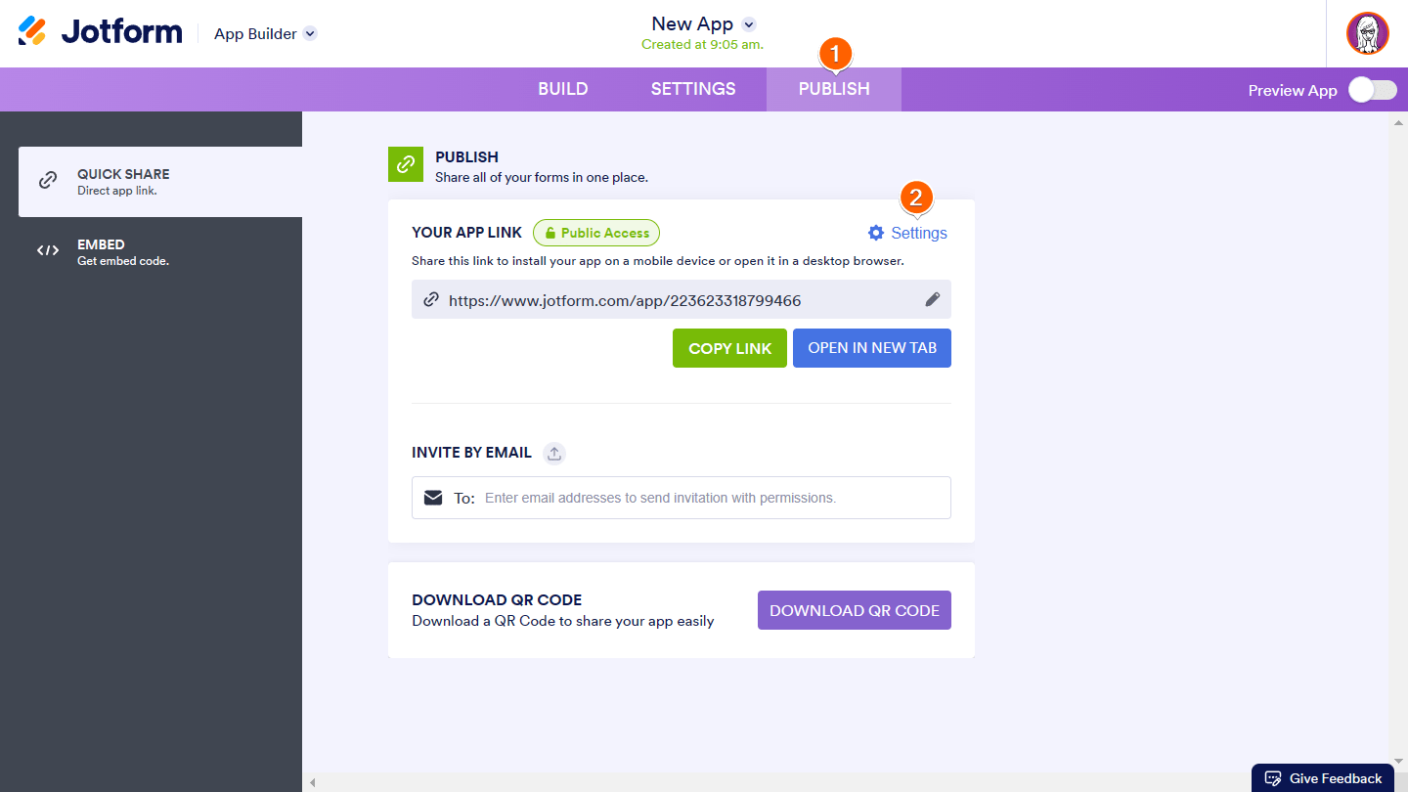
Task: Click the horizontal scrollbar left arrow
Action: click(x=313, y=782)
